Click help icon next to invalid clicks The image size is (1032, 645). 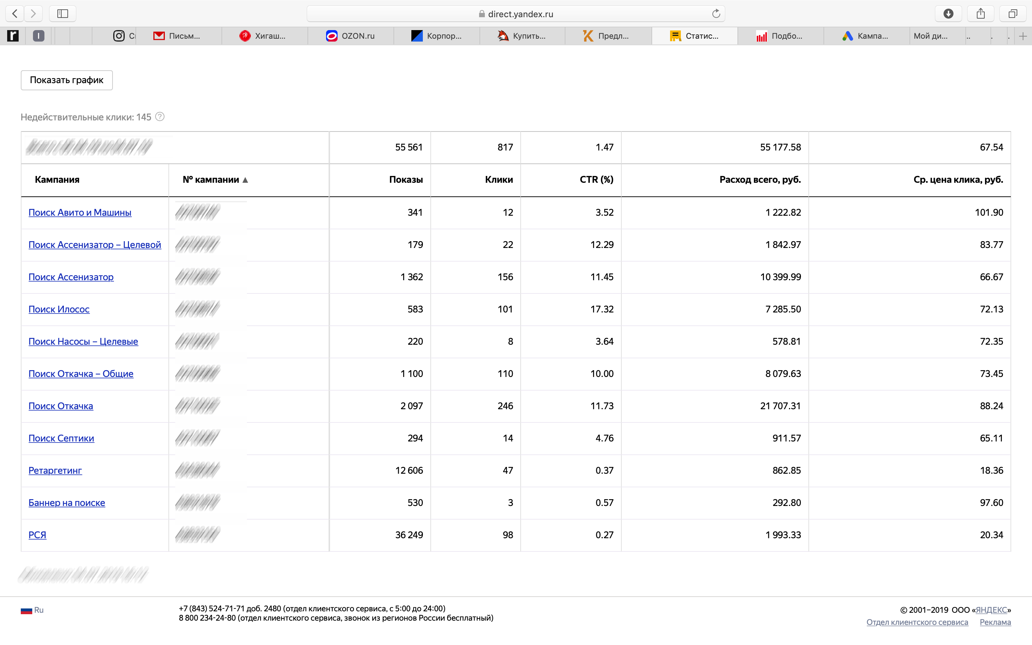click(x=160, y=117)
